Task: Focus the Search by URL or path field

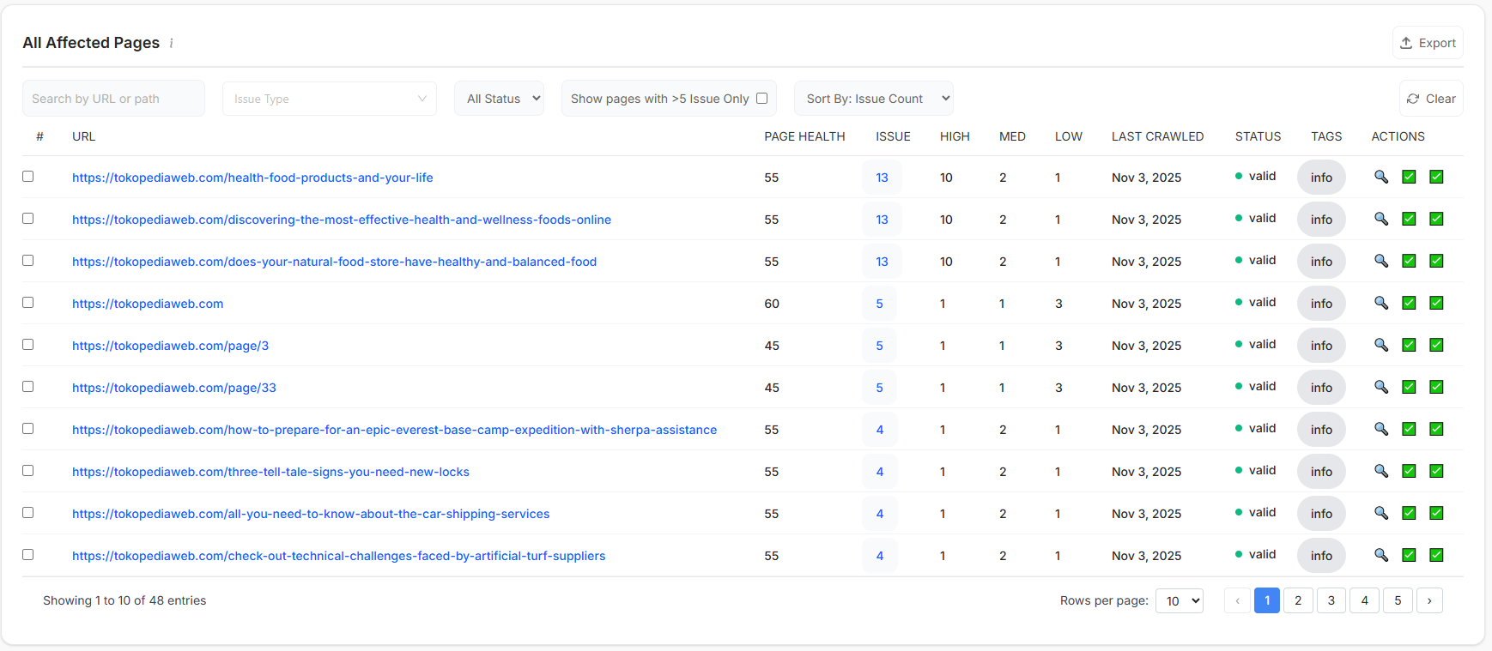Action: (x=113, y=99)
